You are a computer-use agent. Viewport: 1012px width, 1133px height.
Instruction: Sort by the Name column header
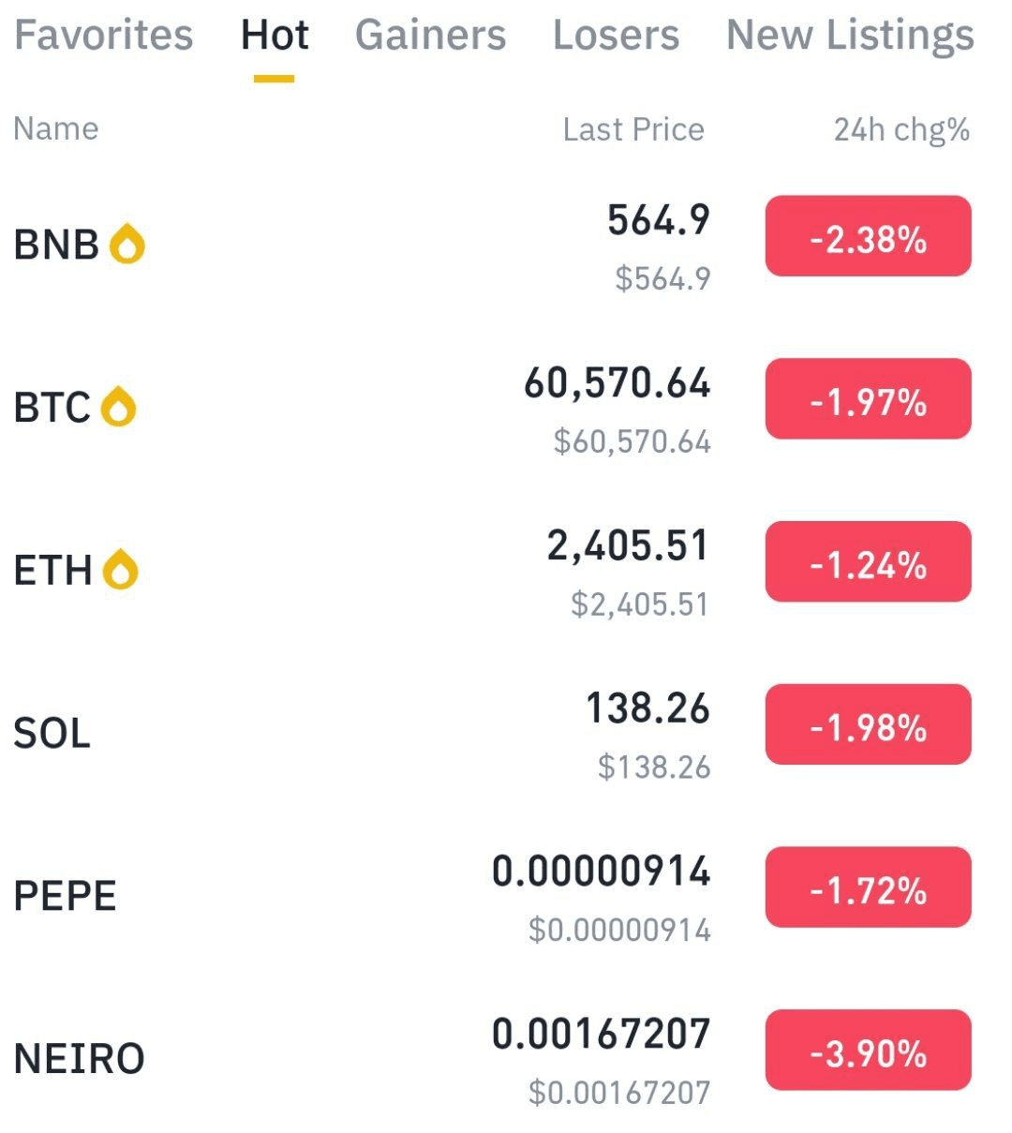tap(56, 128)
